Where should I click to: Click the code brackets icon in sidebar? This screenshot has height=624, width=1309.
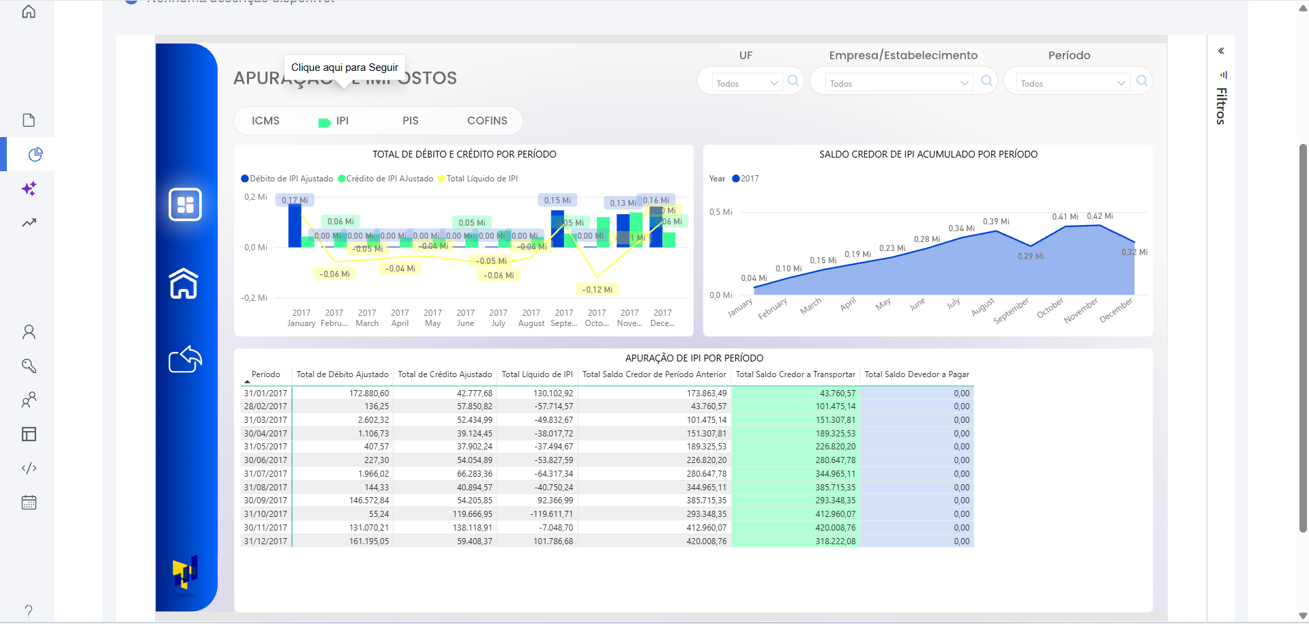(29, 469)
